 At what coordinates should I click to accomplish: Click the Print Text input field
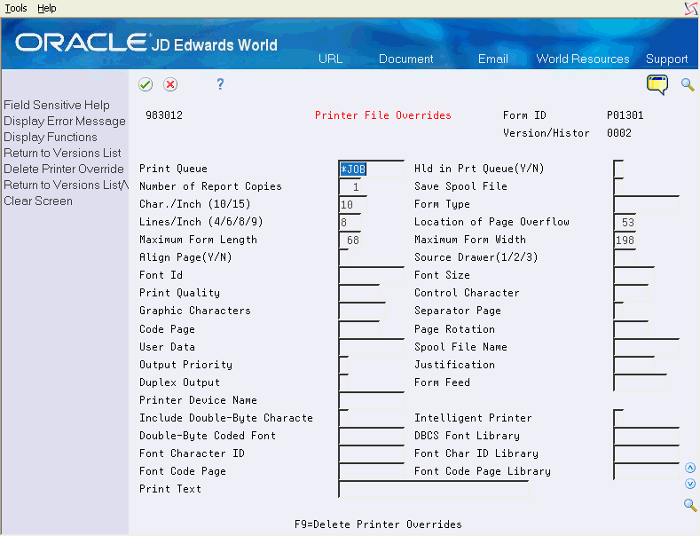pos(434,489)
